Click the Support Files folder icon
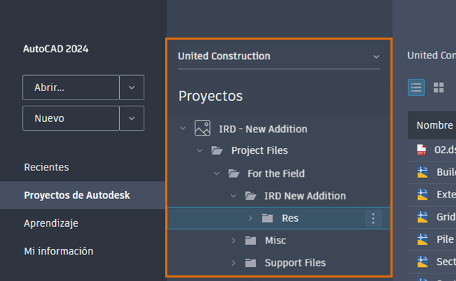This screenshot has height=281, width=456. point(250,263)
